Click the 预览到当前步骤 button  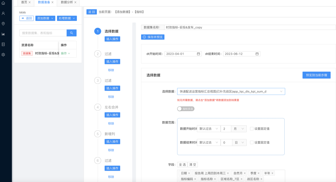coord(316,75)
